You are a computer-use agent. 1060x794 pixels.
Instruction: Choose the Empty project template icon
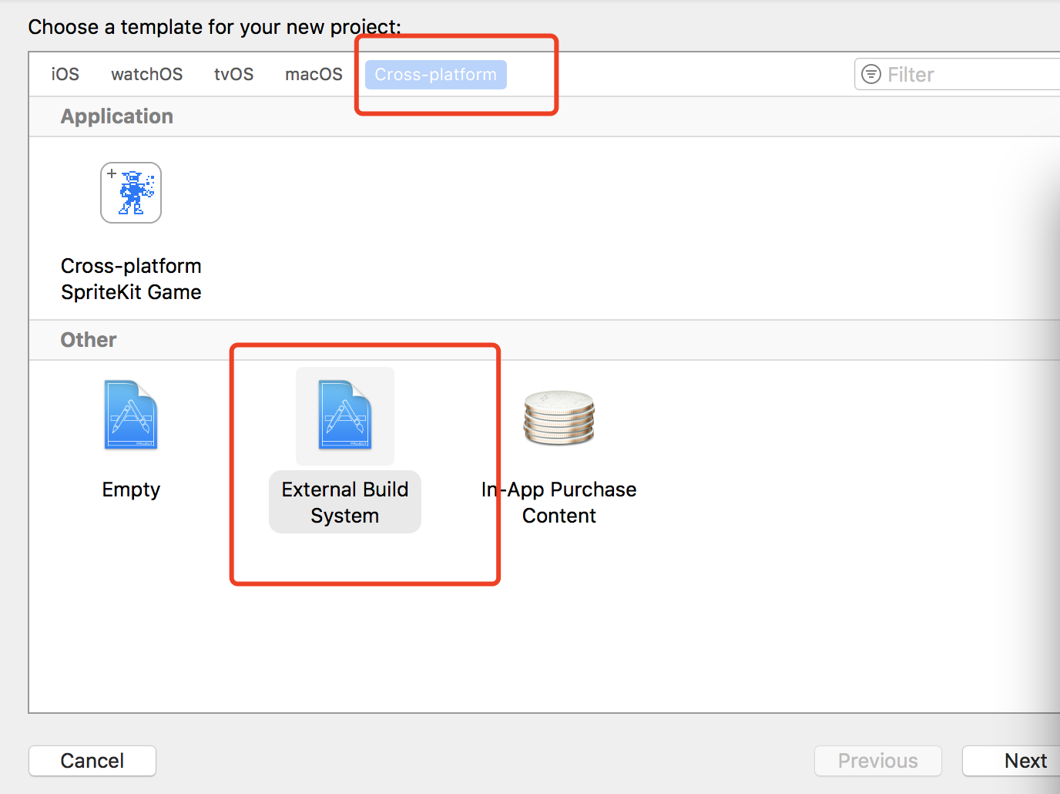click(131, 415)
